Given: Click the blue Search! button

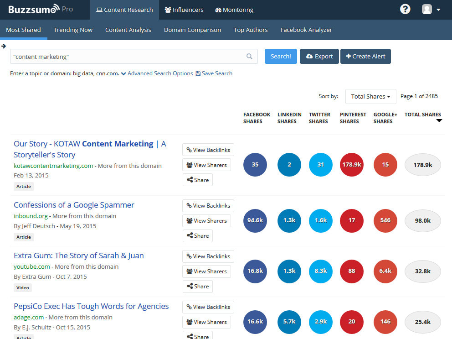Looking at the screenshot, I should 281,56.
